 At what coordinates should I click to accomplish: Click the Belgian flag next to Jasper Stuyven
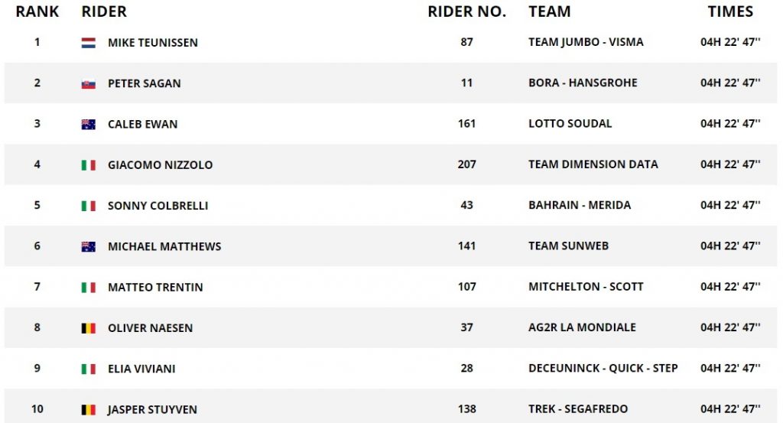pos(89,410)
